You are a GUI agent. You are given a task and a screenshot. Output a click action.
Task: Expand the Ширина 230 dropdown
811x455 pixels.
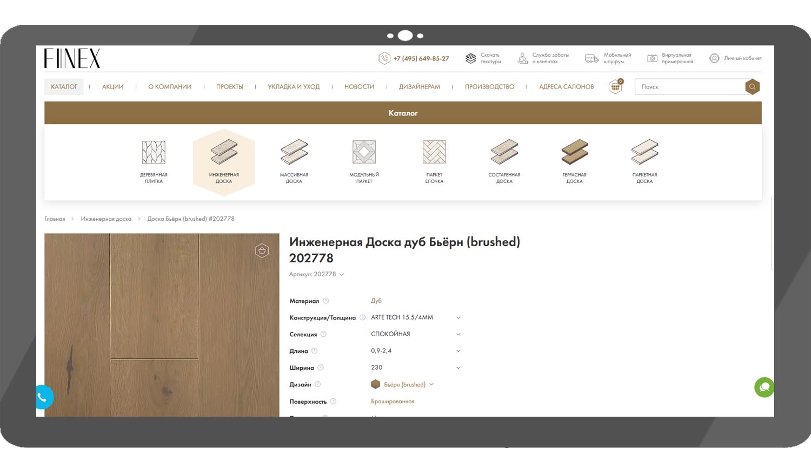tap(458, 368)
